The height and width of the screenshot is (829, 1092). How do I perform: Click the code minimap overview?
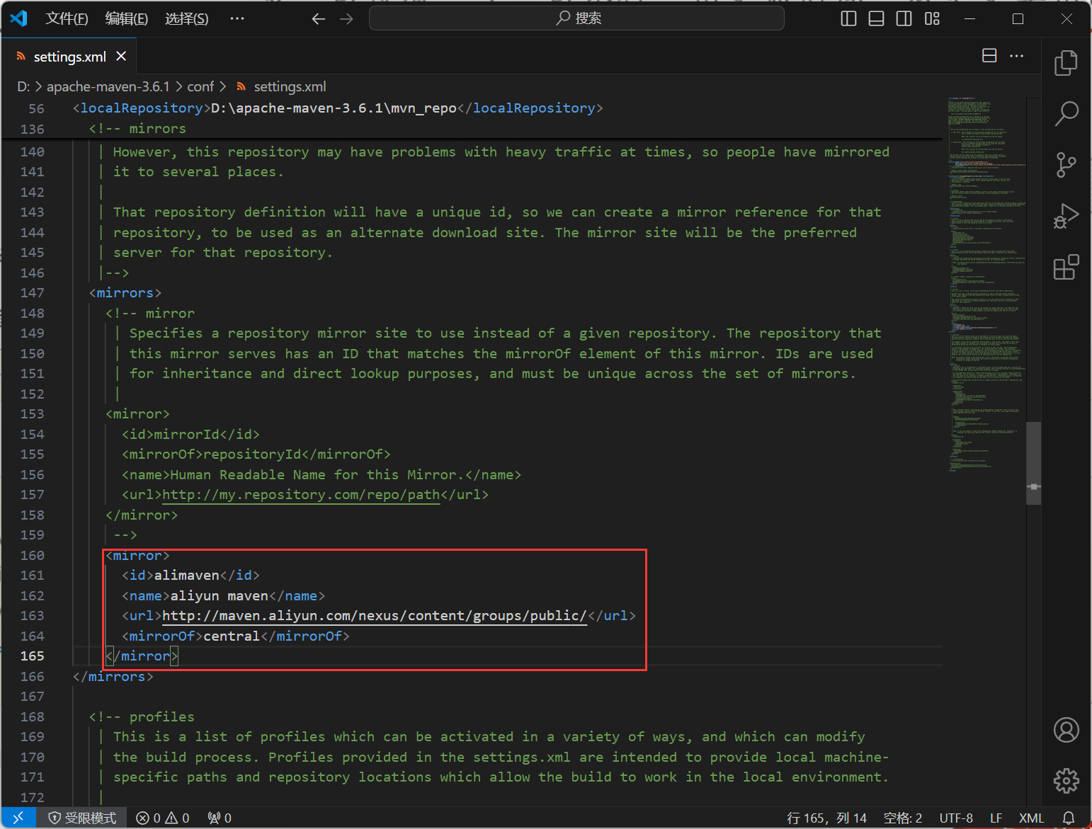pyautogui.click(x=986, y=283)
